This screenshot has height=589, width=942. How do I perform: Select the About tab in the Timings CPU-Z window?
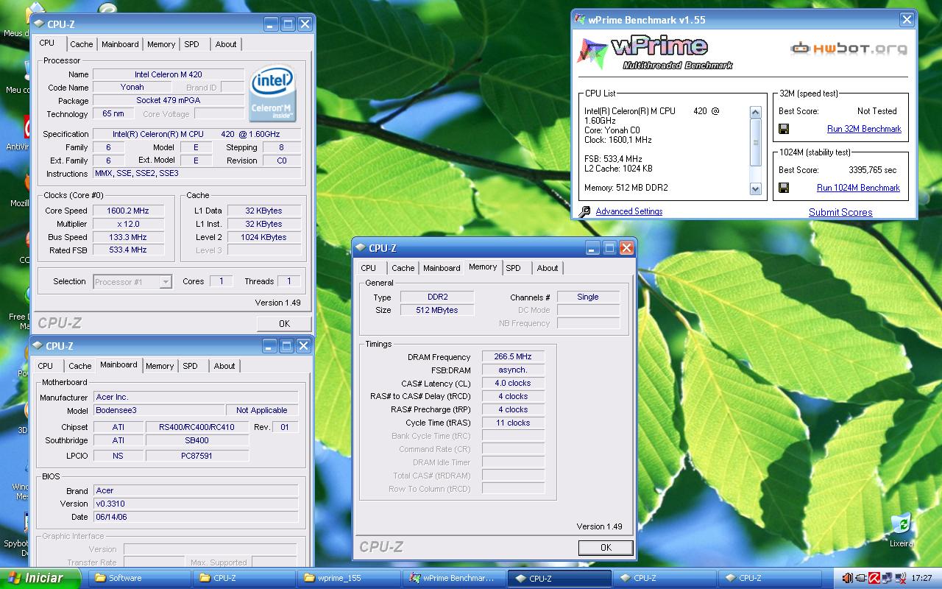pos(548,268)
